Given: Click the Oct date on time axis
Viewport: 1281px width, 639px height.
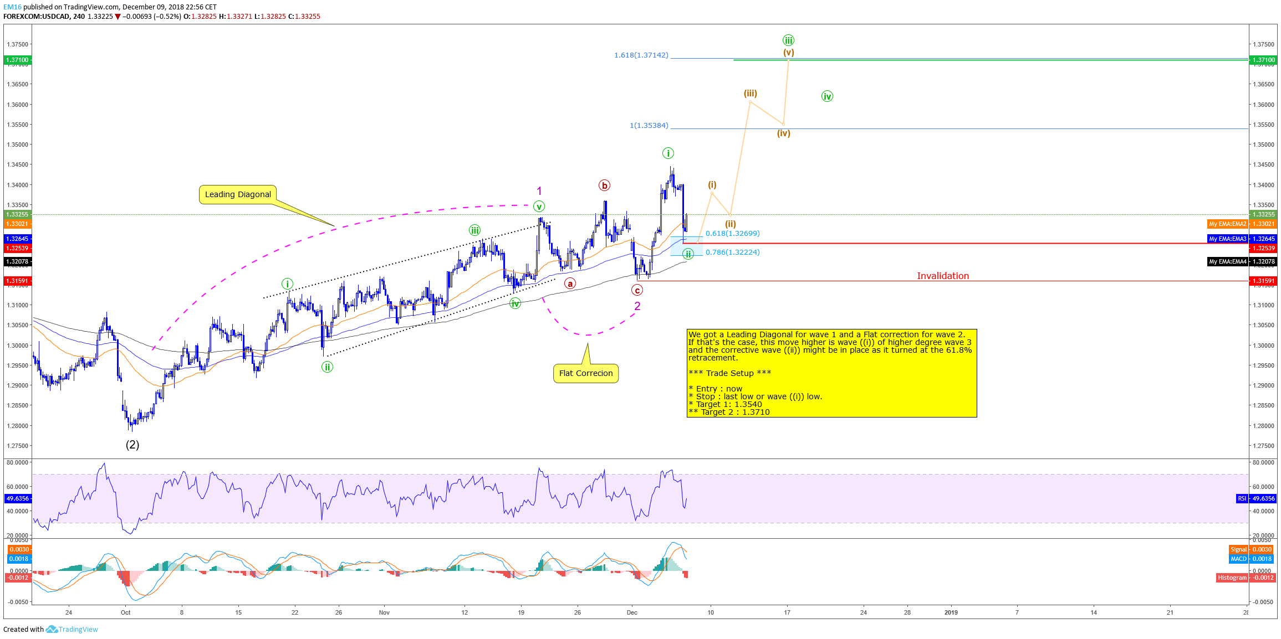Looking at the screenshot, I should pos(126,612).
